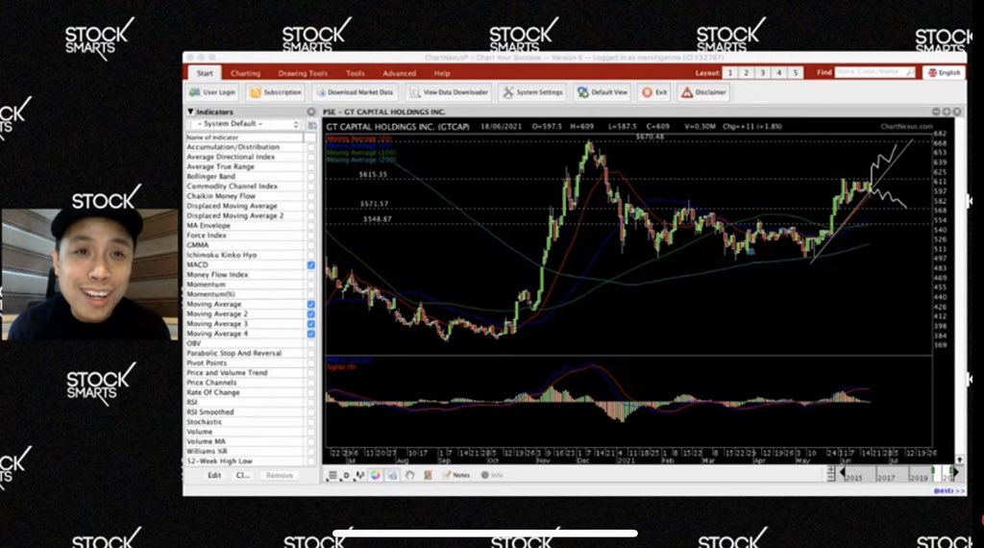984x548 pixels.
Task: Click Edit button under indicators list
Action: pyautogui.click(x=214, y=475)
